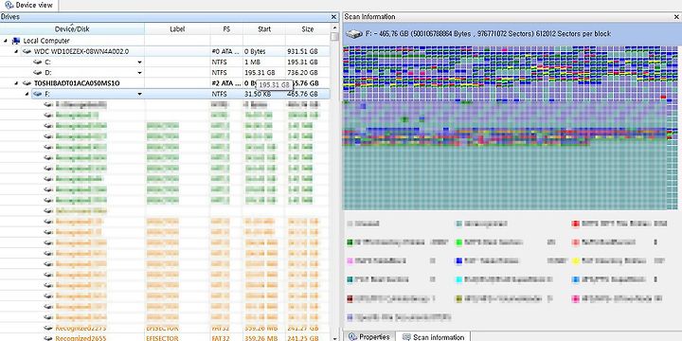Click the Drives list scrollbar down arrow
The width and height of the screenshot is (682, 341).
point(334,337)
